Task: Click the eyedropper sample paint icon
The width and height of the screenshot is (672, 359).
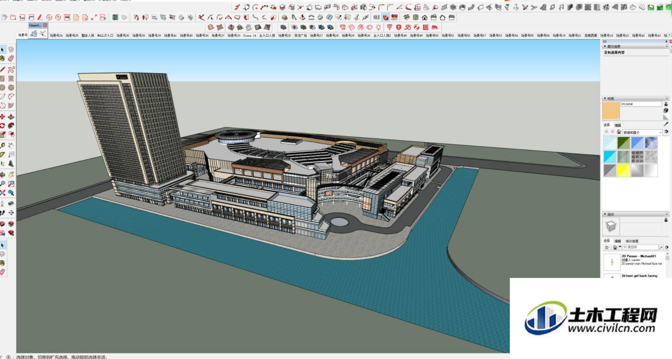Action: coord(666,124)
